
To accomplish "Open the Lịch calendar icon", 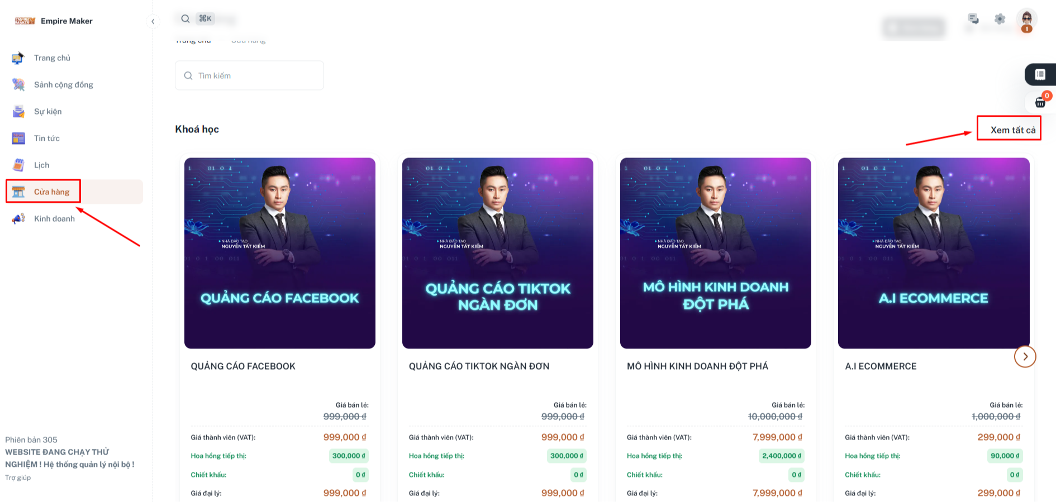I will pos(18,165).
